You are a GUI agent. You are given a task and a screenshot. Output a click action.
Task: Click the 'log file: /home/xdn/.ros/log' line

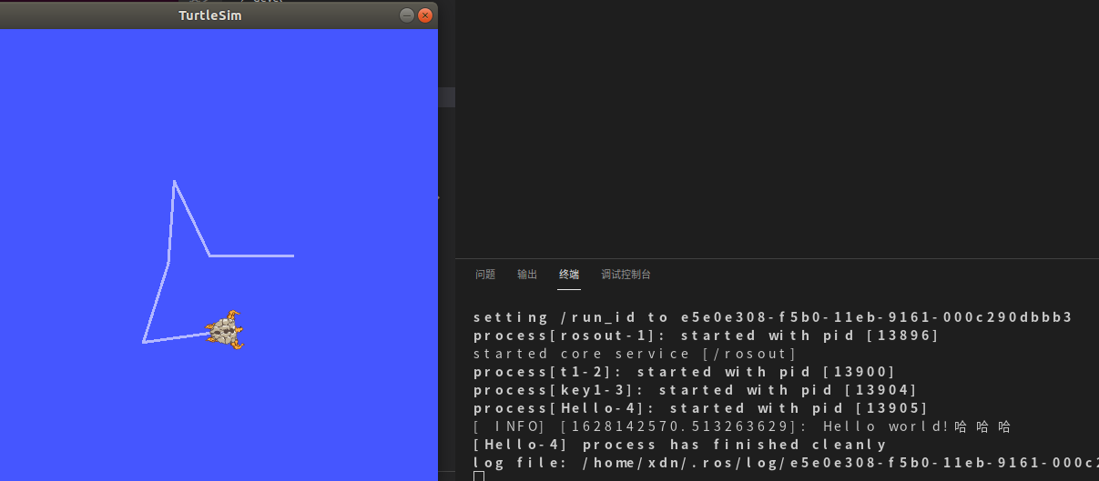(786, 463)
